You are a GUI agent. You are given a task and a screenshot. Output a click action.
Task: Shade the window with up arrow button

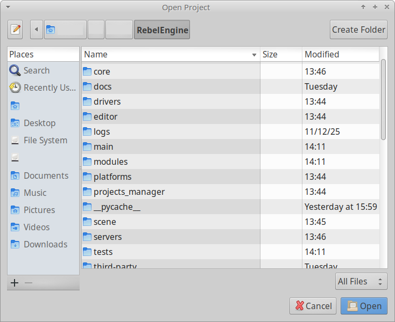click(363, 7)
